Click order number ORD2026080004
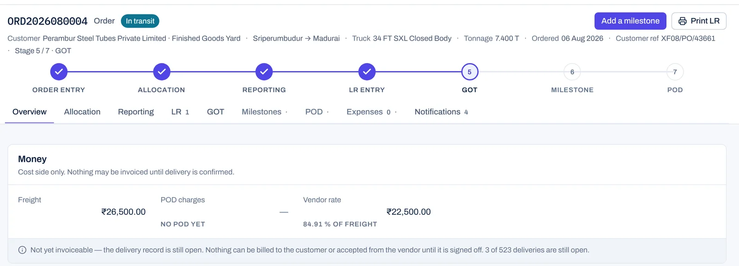 48,21
